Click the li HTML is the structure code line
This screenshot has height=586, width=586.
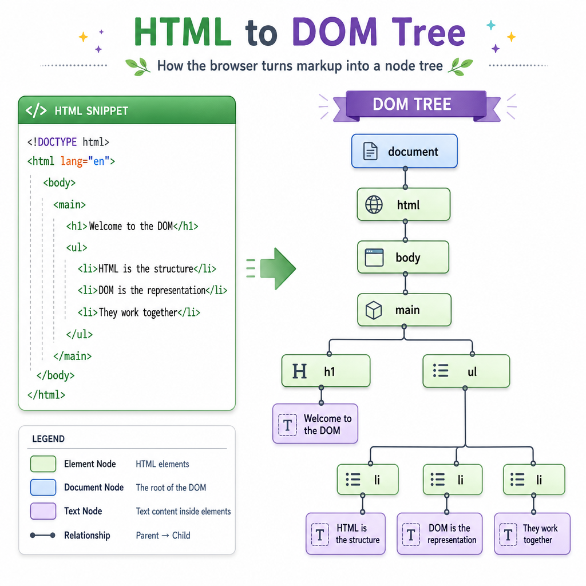click(x=147, y=269)
